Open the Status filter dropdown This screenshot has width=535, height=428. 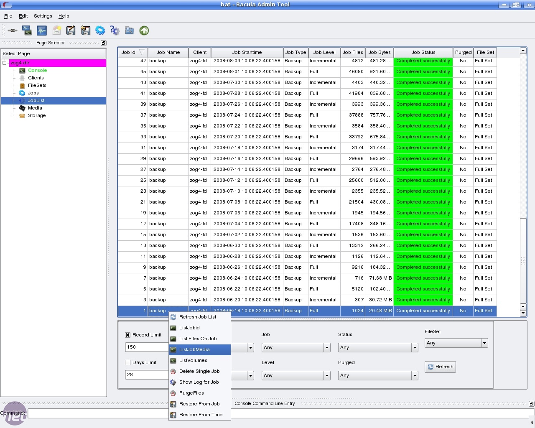tap(378, 347)
